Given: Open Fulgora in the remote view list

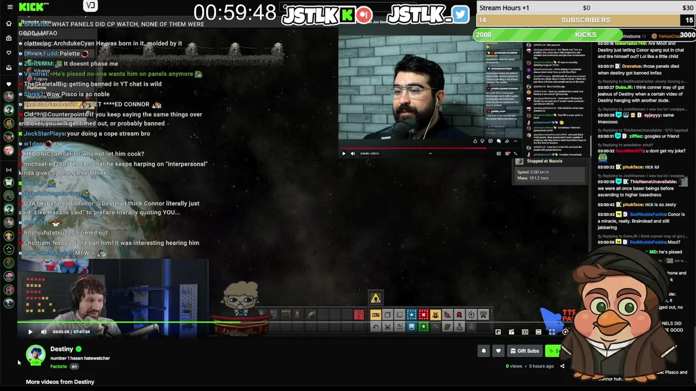Looking at the screenshot, I should tap(40, 79).
